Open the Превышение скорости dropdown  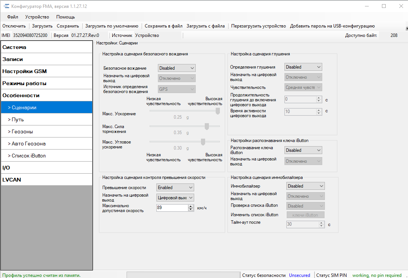(175, 188)
